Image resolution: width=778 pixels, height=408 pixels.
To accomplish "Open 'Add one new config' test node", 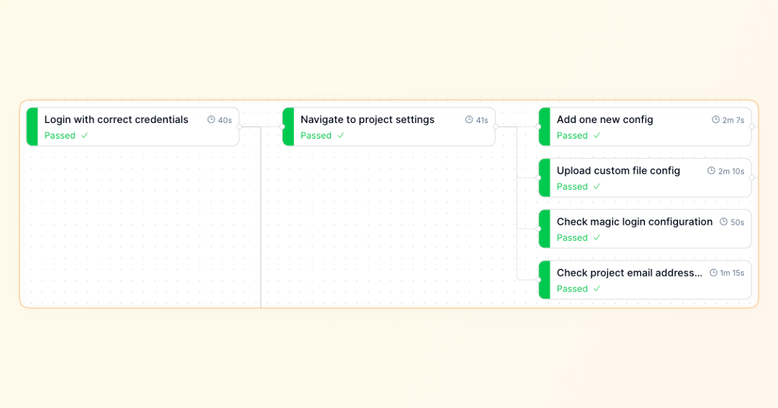I will [x=605, y=120].
